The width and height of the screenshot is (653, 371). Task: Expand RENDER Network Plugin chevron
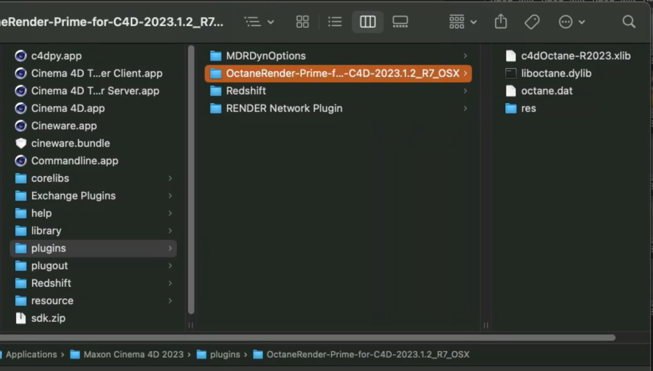click(x=465, y=108)
